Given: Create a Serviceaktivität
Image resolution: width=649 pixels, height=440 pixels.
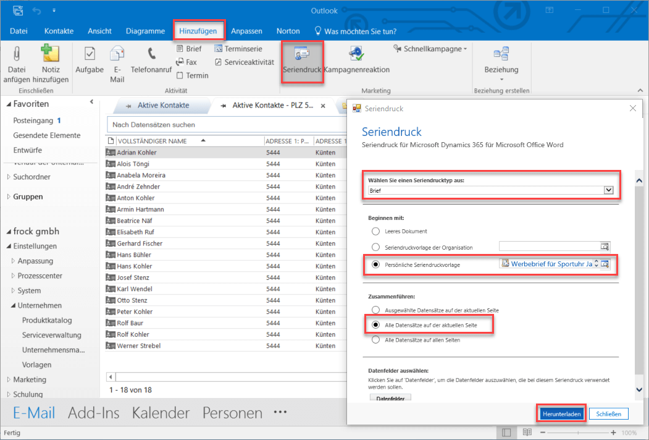Looking at the screenshot, I should click(x=244, y=62).
